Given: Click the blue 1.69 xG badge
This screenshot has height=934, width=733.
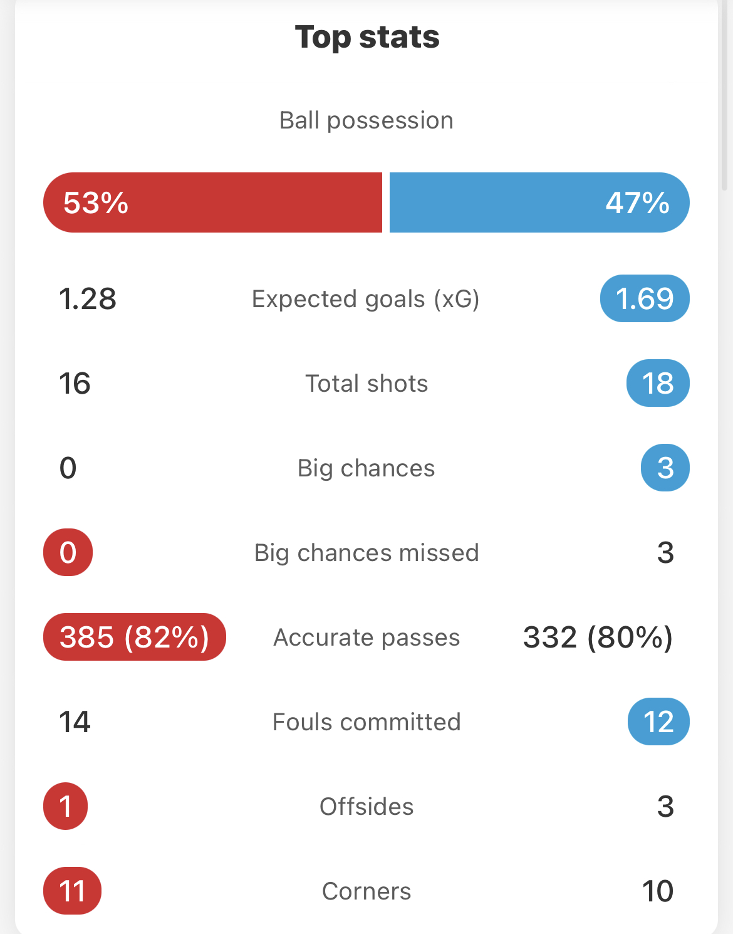Looking at the screenshot, I should [645, 298].
